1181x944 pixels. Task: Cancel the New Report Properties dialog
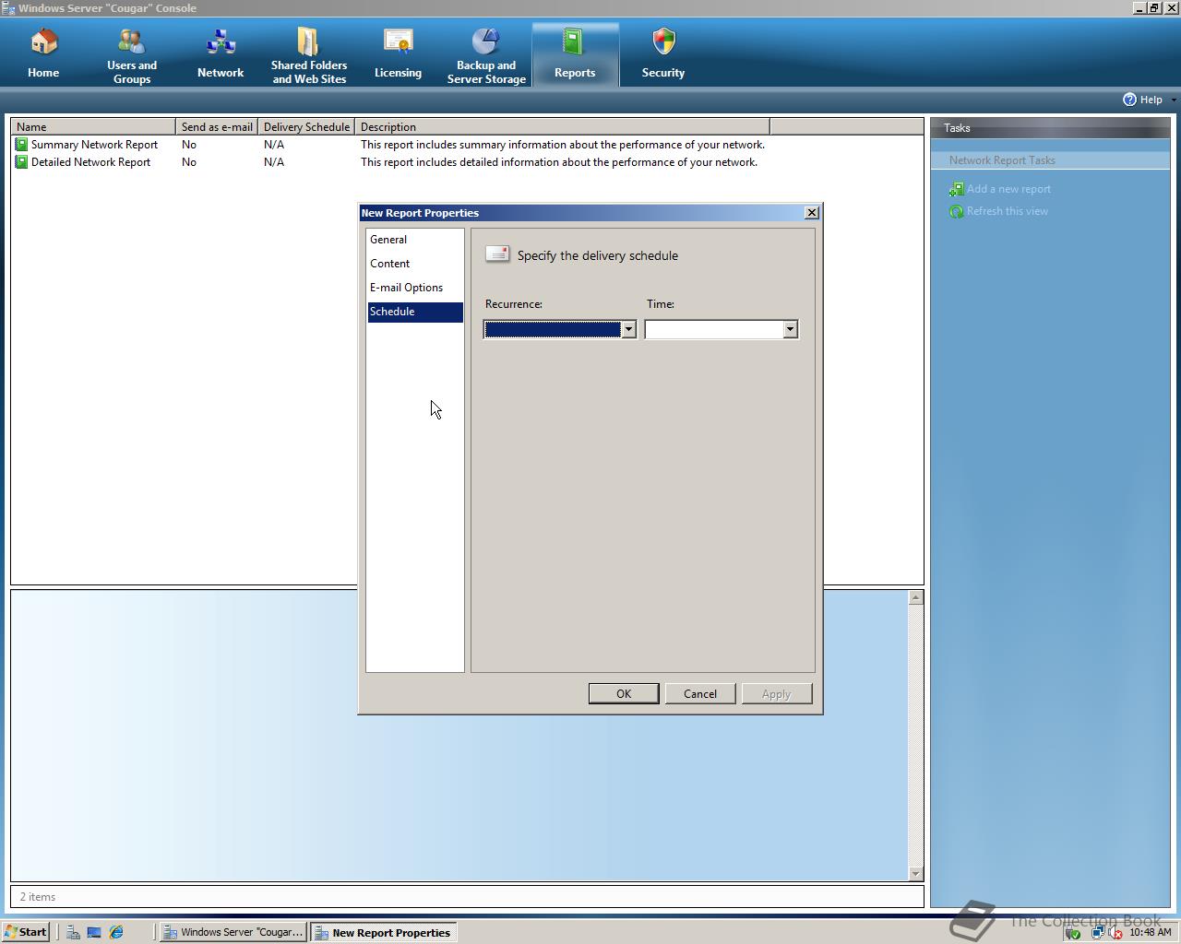point(700,694)
